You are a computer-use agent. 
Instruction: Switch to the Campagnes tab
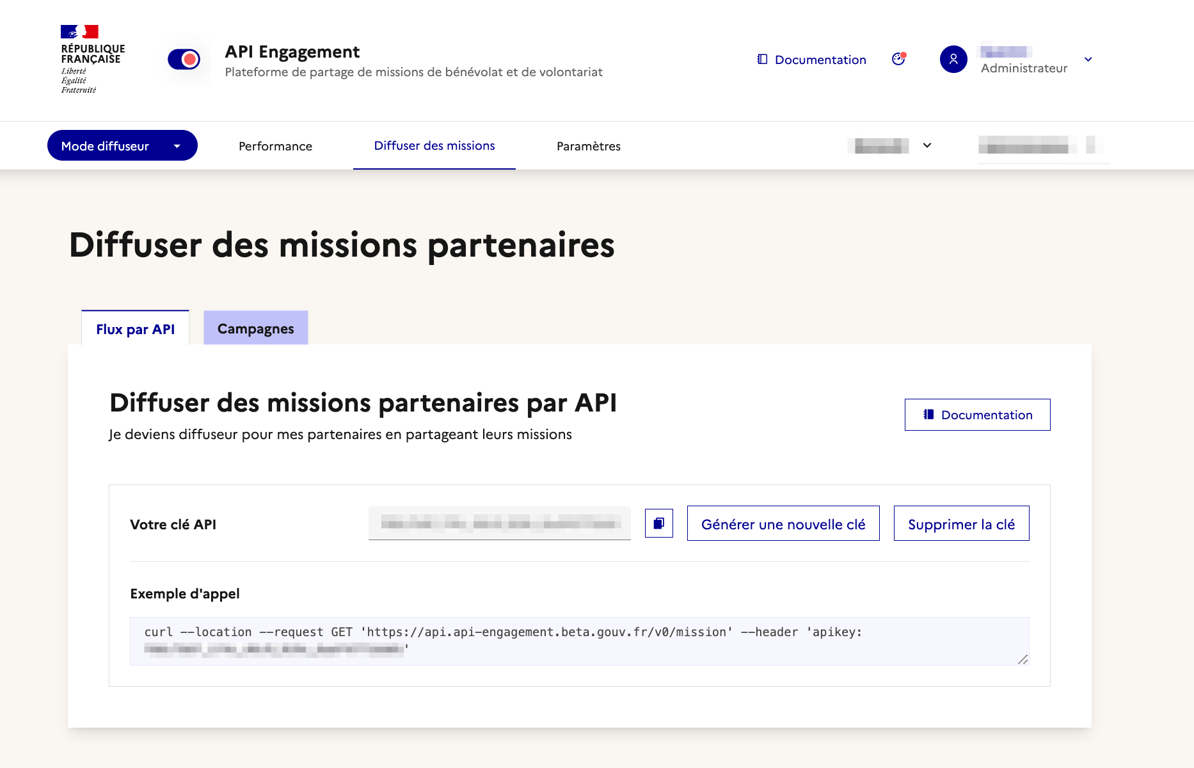[255, 328]
